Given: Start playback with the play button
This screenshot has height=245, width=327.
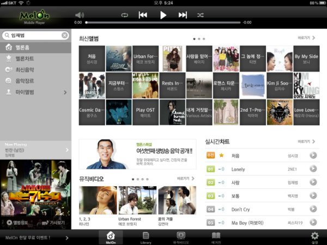Looking at the screenshot, I should point(163,15).
